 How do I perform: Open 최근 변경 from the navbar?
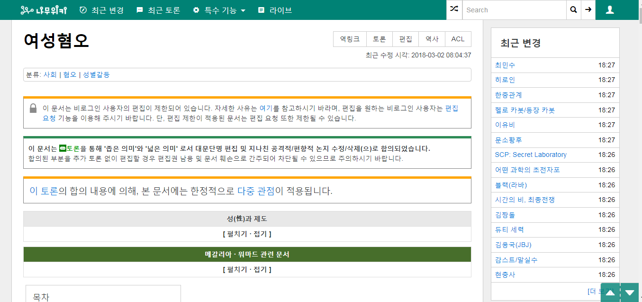click(101, 10)
